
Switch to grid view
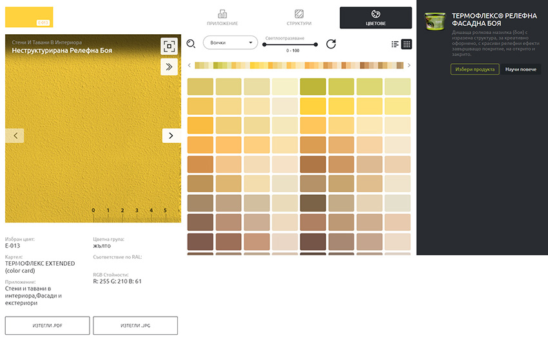pyautogui.click(x=407, y=44)
